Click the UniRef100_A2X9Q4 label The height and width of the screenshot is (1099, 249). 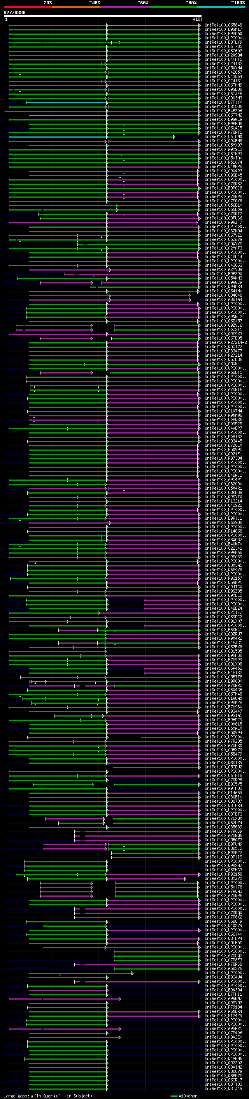pyautogui.click(x=223, y=55)
